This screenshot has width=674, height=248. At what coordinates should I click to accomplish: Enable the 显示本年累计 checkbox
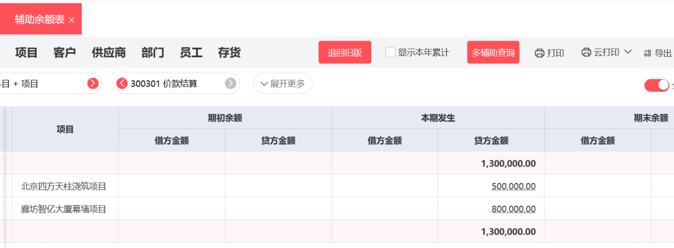click(390, 52)
